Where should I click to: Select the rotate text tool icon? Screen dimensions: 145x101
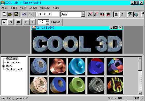(x=130, y=14)
